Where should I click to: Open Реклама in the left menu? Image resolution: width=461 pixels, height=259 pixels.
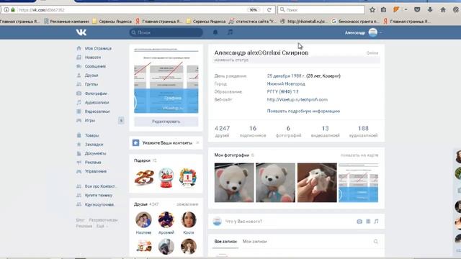[x=93, y=163]
